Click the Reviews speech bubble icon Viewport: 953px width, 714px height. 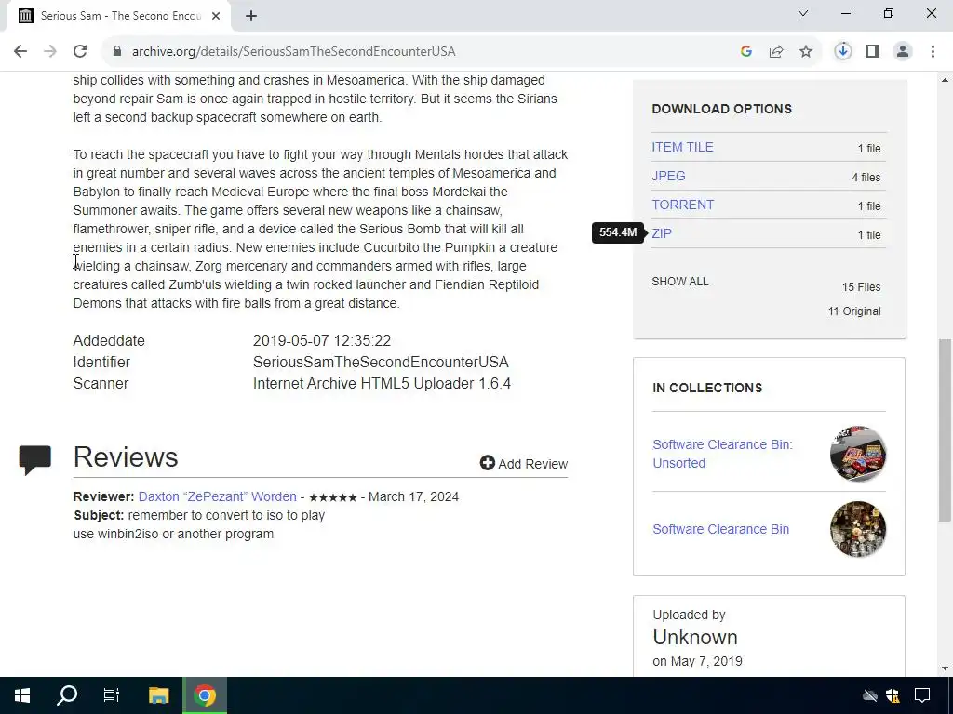pos(35,459)
